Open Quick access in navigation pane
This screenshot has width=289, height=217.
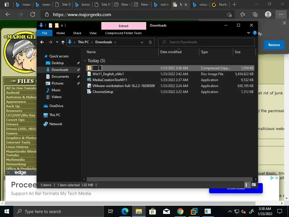tap(59, 56)
